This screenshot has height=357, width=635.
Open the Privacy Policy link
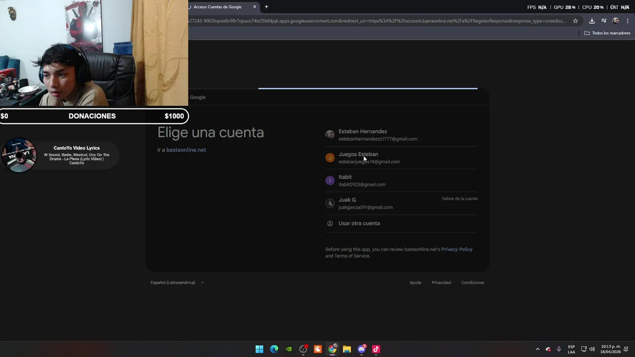(x=456, y=249)
